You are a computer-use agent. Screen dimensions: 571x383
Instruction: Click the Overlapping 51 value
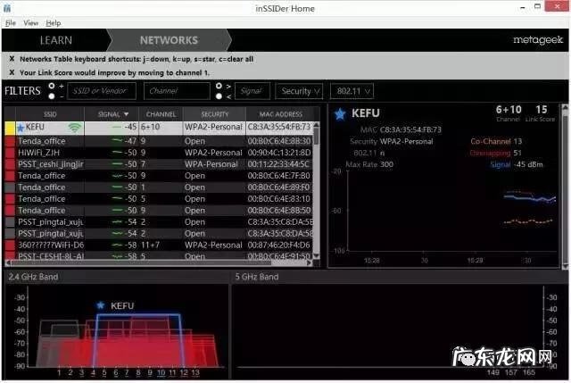coord(517,153)
